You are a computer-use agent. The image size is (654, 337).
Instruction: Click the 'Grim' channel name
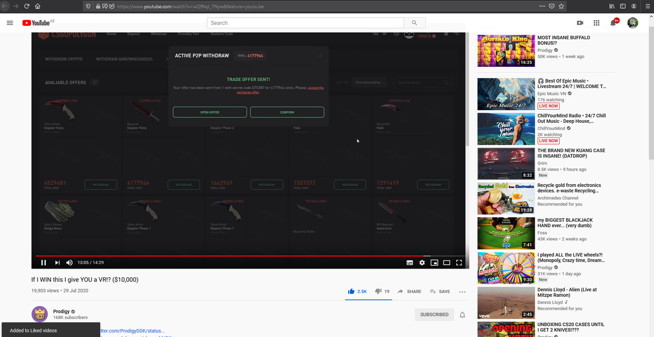point(542,163)
